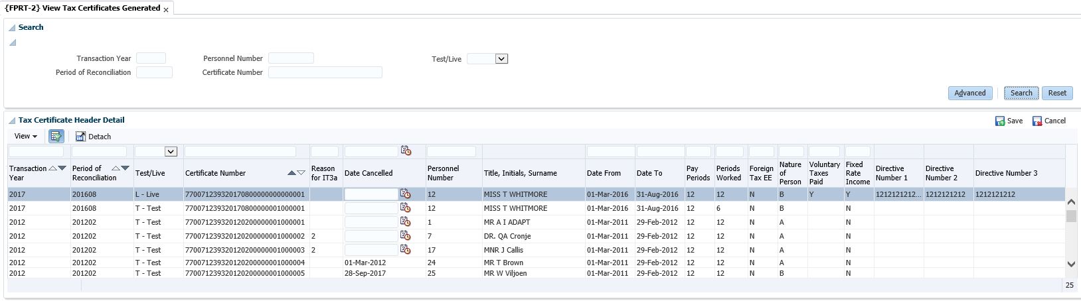Click the Cancel icon
The height and width of the screenshot is (301, 1081).
pos(1037,121)
